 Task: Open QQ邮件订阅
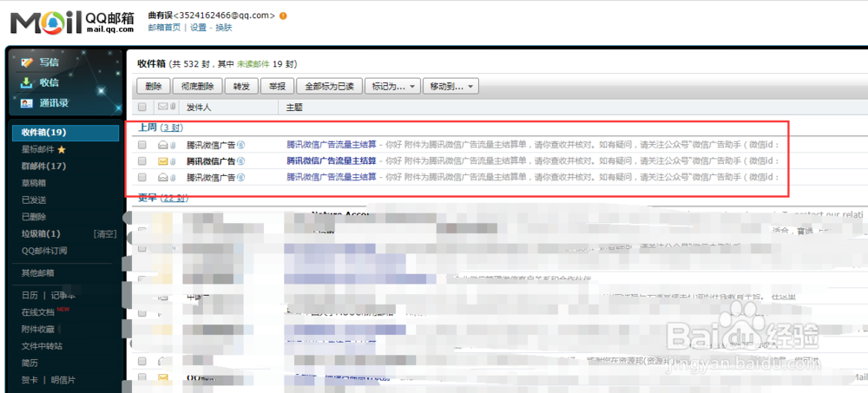44,251
